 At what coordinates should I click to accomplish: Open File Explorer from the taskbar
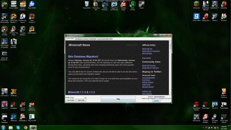click(10, 127)
